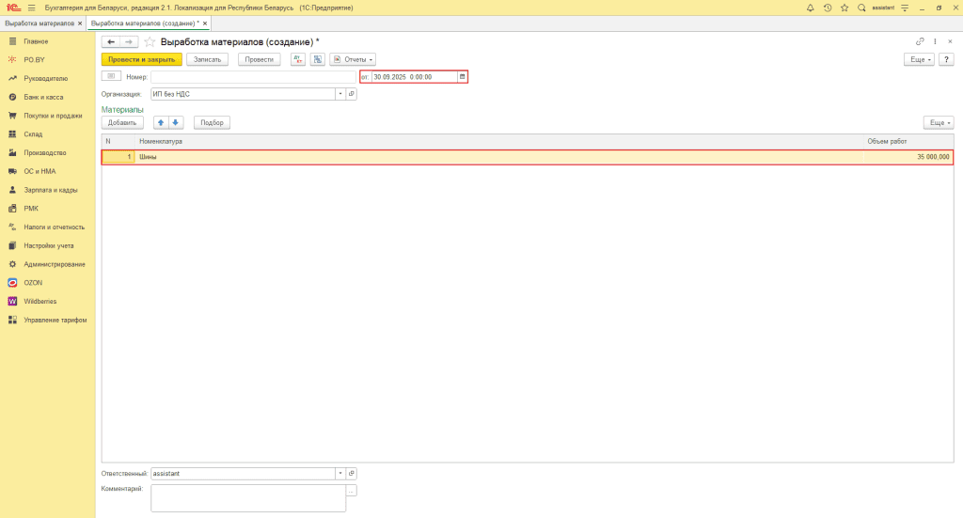963x518 pixels.
Task: Click the assistant user name in title bar
Action: [x=883, y=8]
